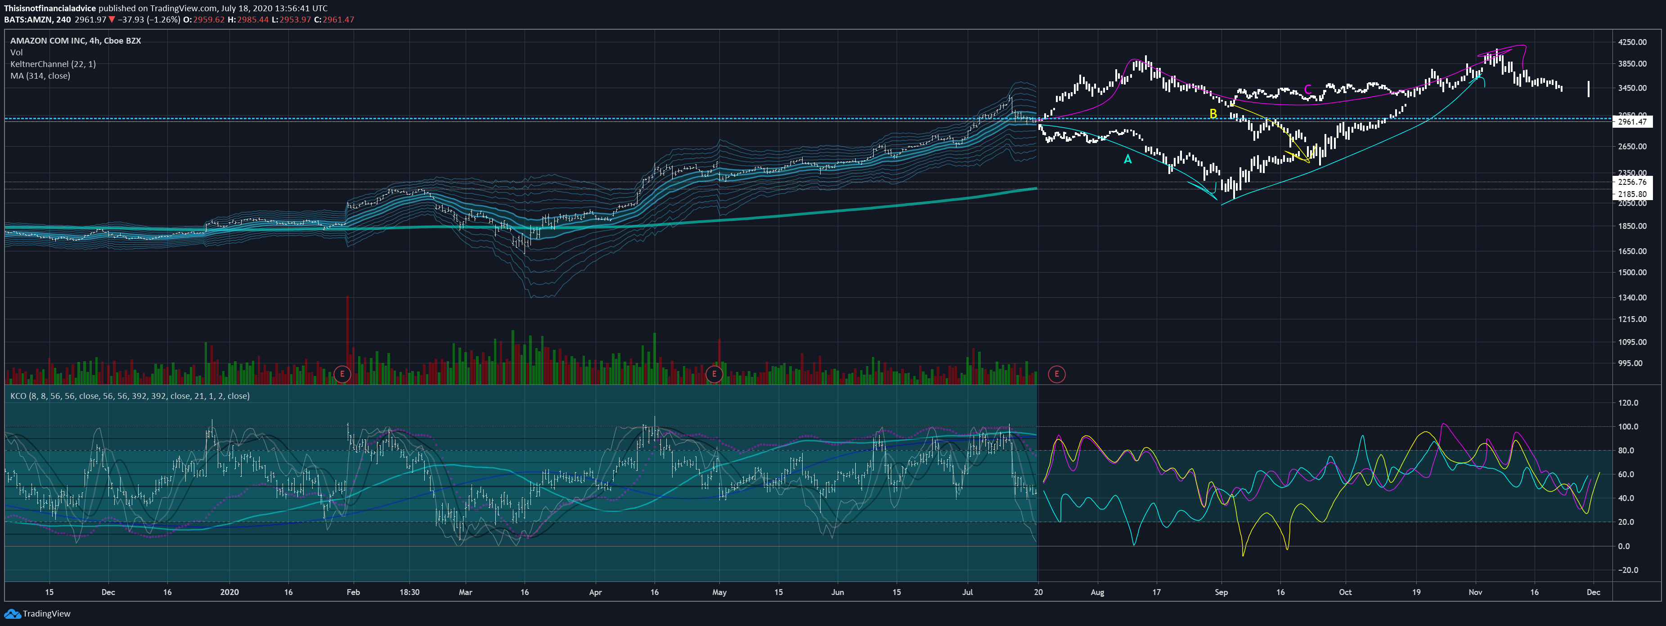Click 1850.00 on the price axis

click(x=1632, y=226)
